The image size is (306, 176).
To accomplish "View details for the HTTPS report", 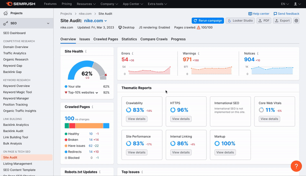I will tap(181, 119).
